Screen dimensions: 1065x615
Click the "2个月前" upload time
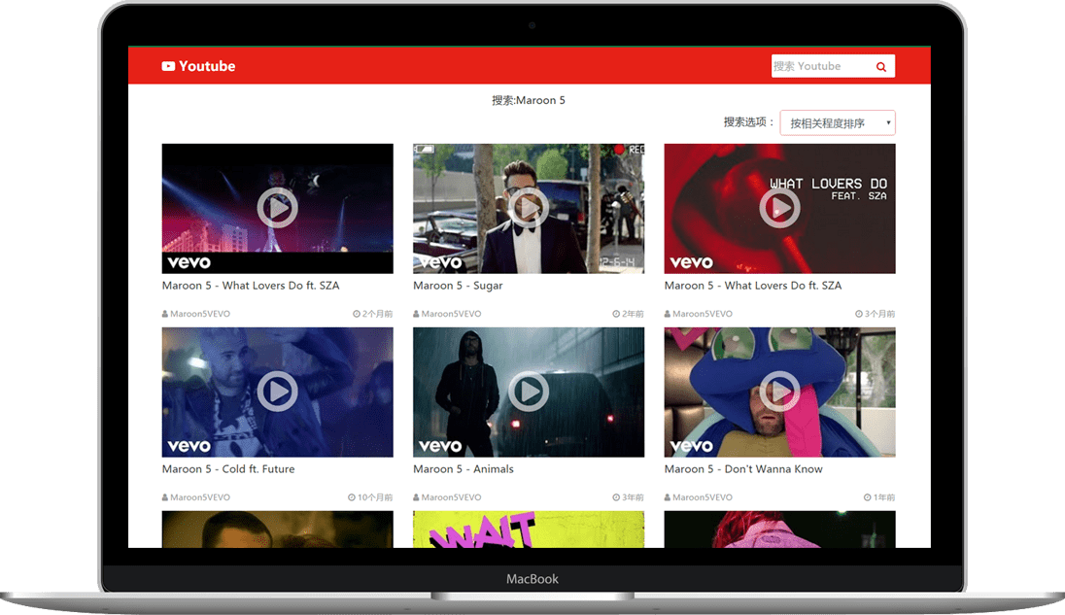(x=377, y=314)
